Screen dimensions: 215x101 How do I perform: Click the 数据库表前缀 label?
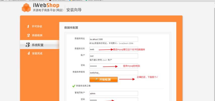coord(79,72)
